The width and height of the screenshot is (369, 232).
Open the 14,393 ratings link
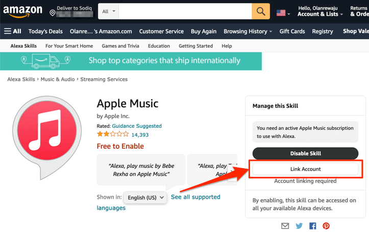tap(140, 135)
